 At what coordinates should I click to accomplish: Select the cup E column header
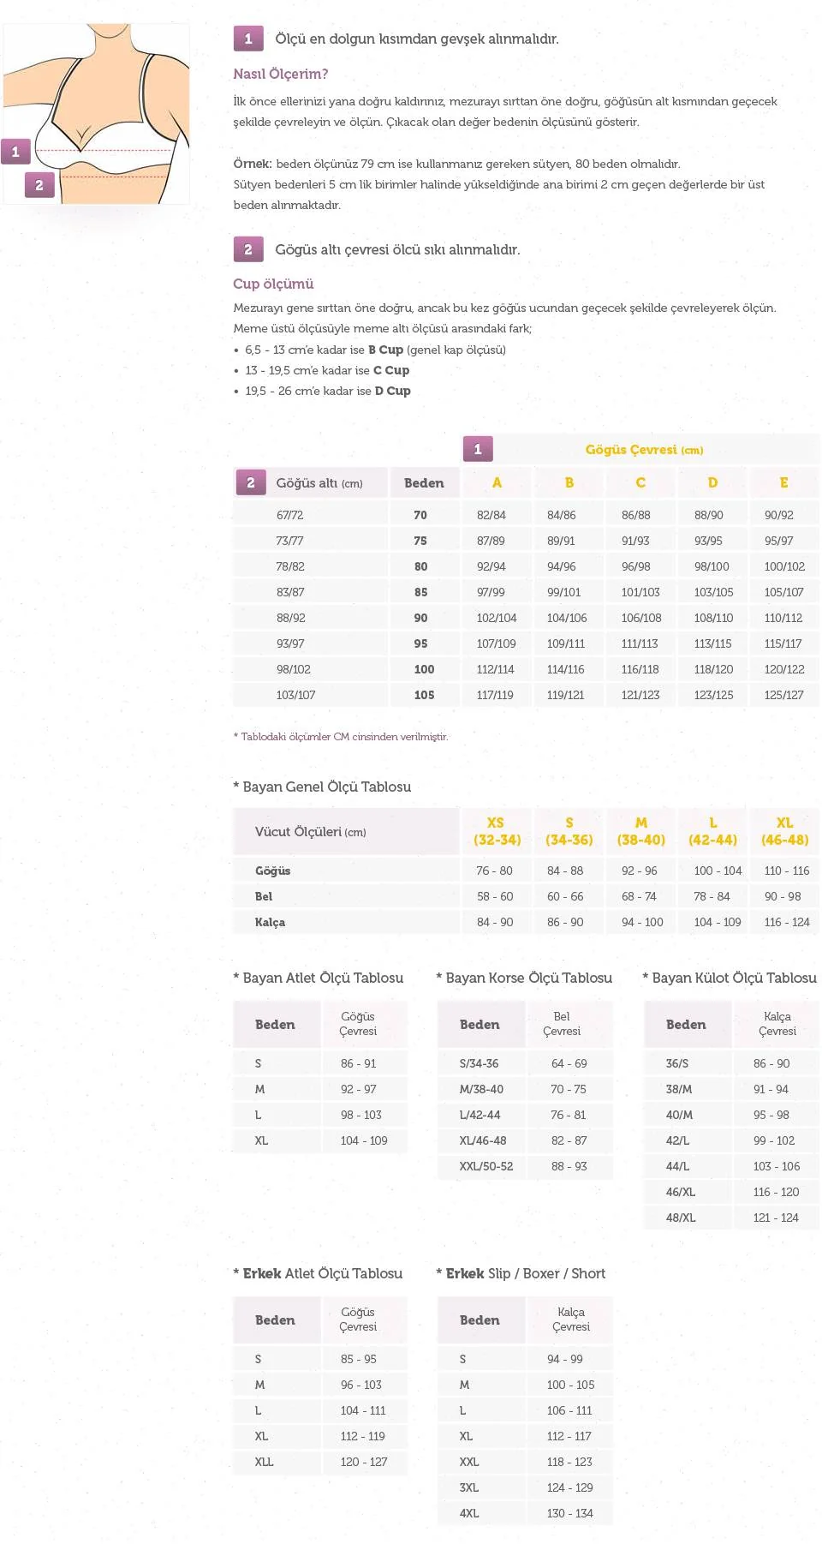point(783,482)
